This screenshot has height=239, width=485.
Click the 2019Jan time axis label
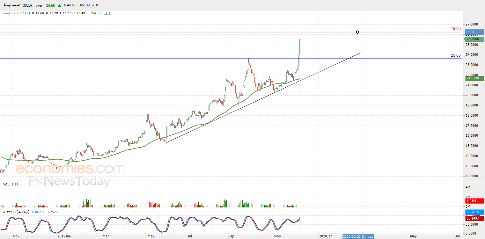click(64, 236)
